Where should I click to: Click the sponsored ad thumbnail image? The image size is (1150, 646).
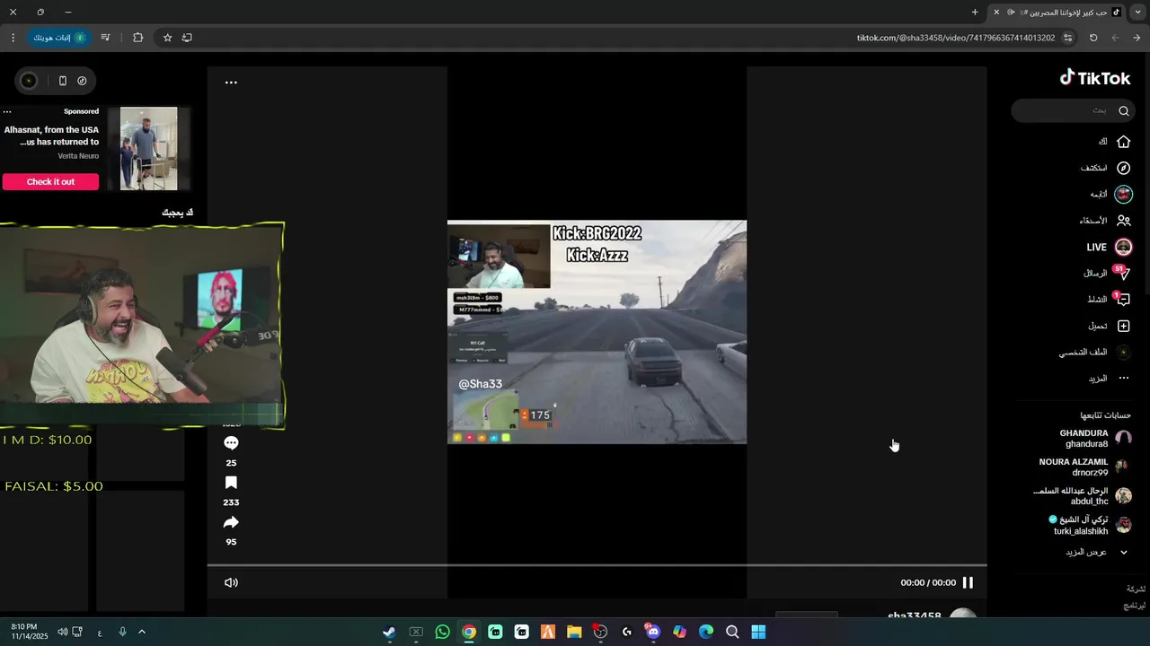point(149,149)
